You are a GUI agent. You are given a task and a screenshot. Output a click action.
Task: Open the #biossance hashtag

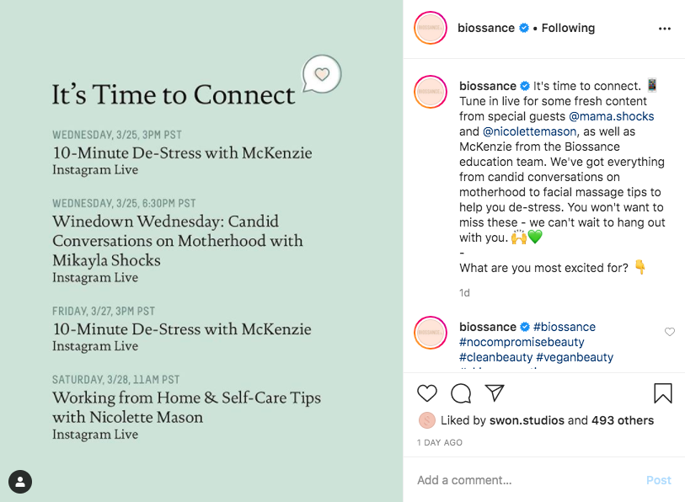click(x=565, y=327)
